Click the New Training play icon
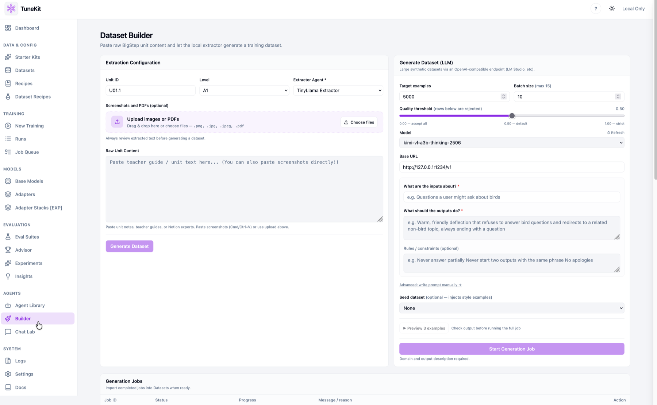This screenshot has height=405, width=657. (8, 126)
